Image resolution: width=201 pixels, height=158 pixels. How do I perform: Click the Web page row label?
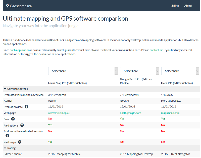(10, 113)
